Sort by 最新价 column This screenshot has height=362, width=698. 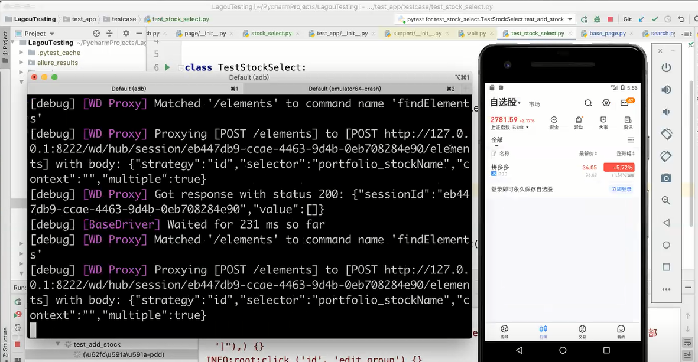click(587, 154)
